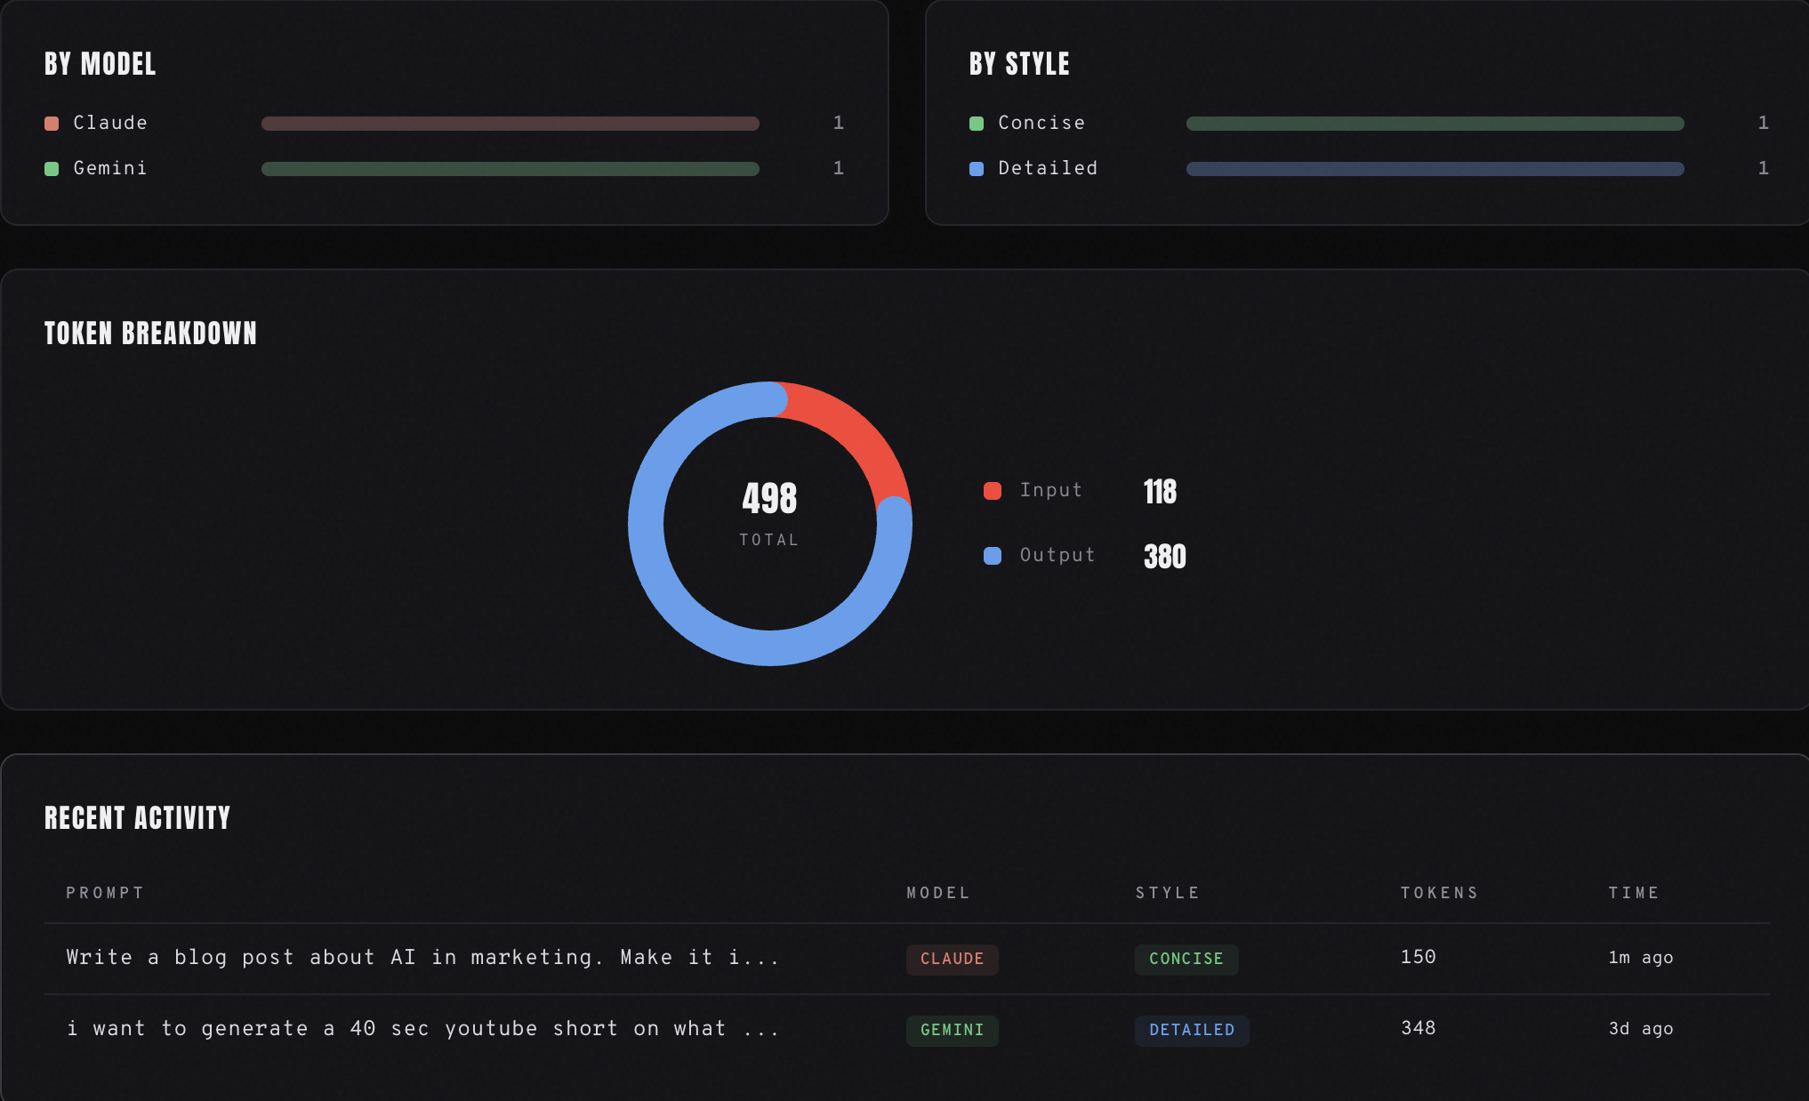Click the CLAUDE badge in the first row
This screenshot has height=1101, width=1809.
pyautogui.click(x=952, y=960)
